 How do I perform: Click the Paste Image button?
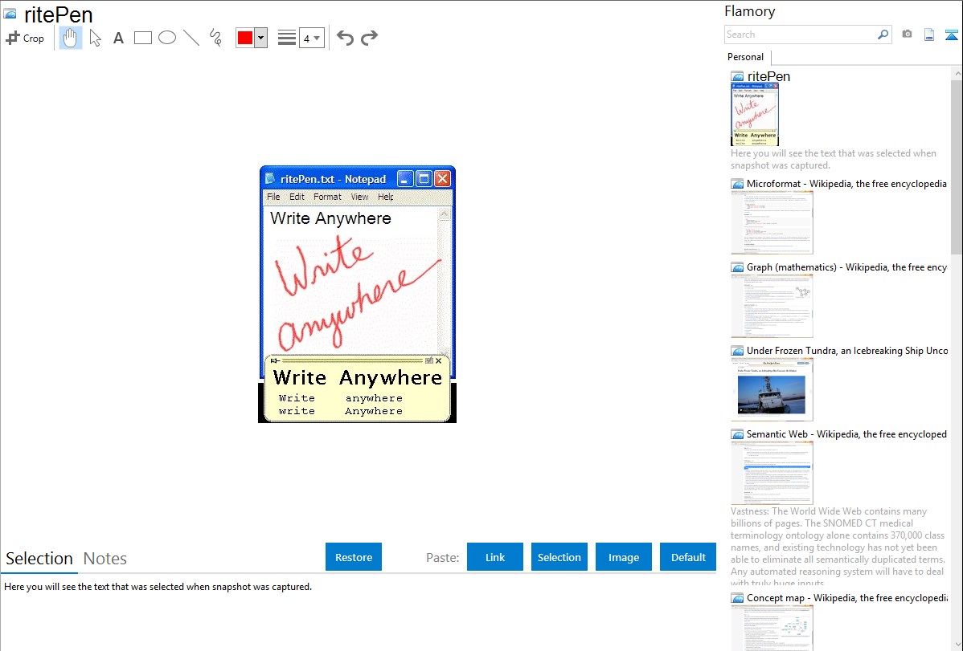pos(623,557)
